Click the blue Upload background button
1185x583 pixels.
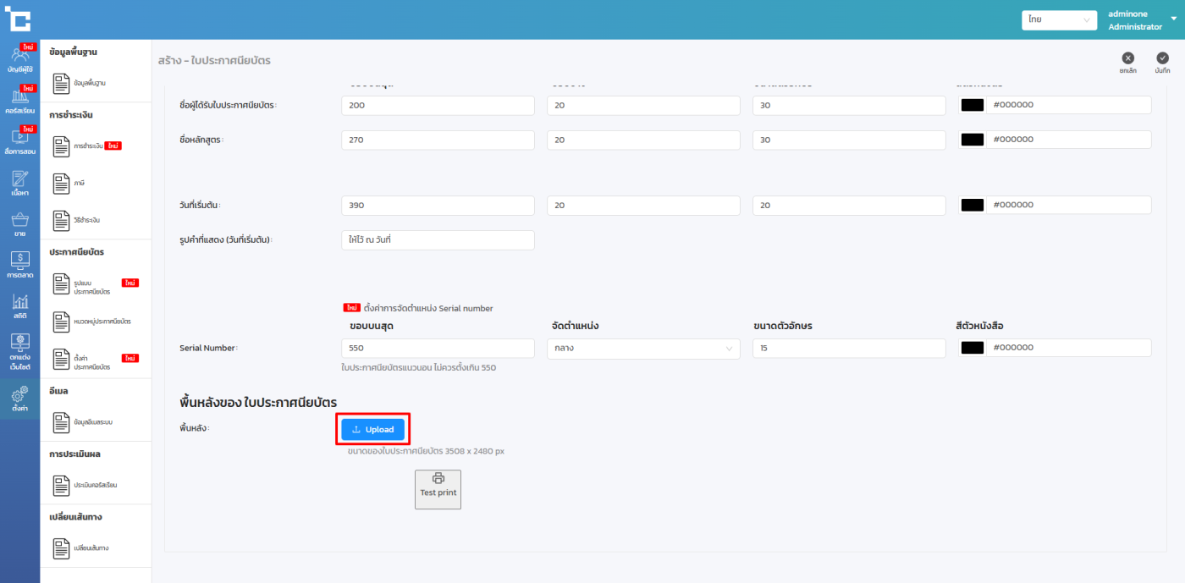[372, 430]
